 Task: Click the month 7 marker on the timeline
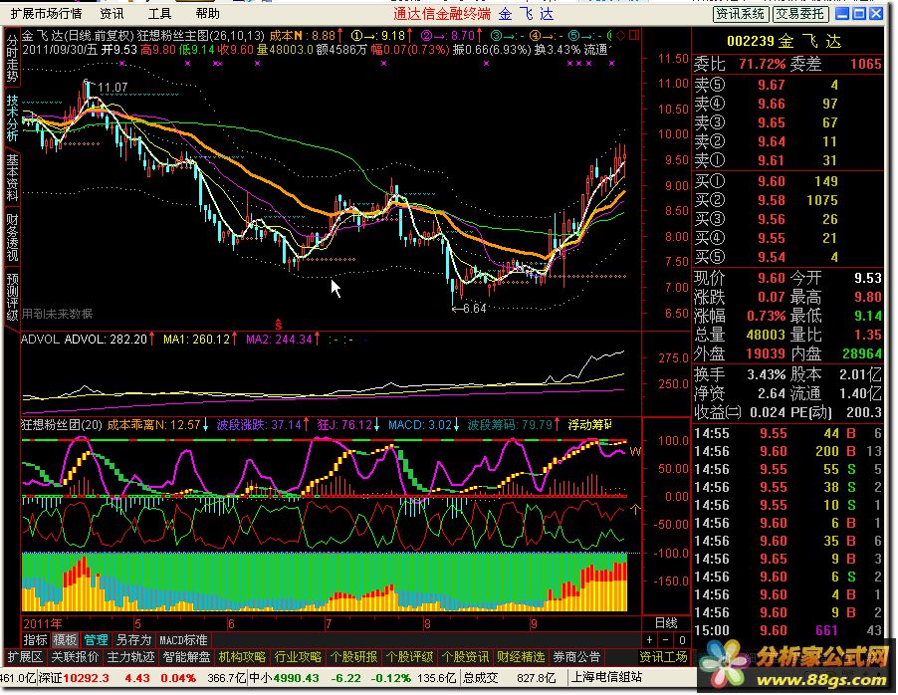point(329,623)
